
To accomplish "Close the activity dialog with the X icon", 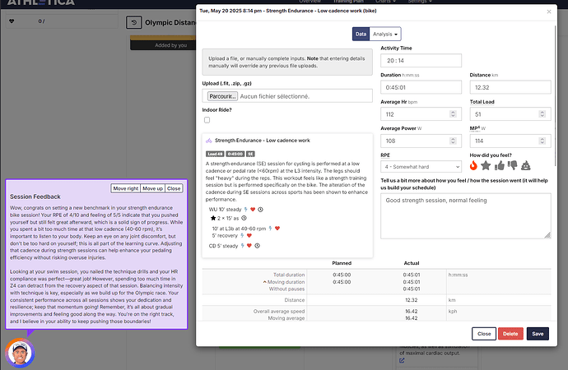I will click(549, 12).
